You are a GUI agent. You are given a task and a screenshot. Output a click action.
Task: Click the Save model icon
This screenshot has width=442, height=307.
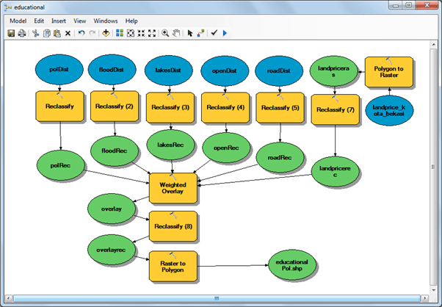(11, 33)
